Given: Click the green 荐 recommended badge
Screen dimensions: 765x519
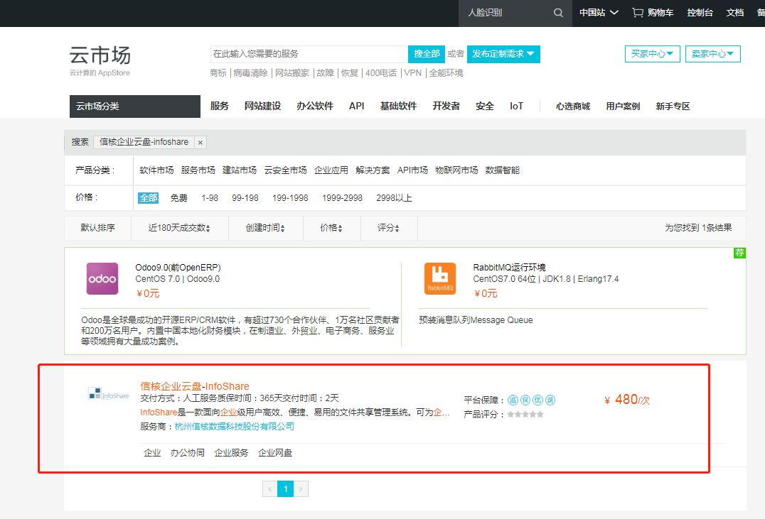Looking at the screenshot, I should [x=739, y=253].
